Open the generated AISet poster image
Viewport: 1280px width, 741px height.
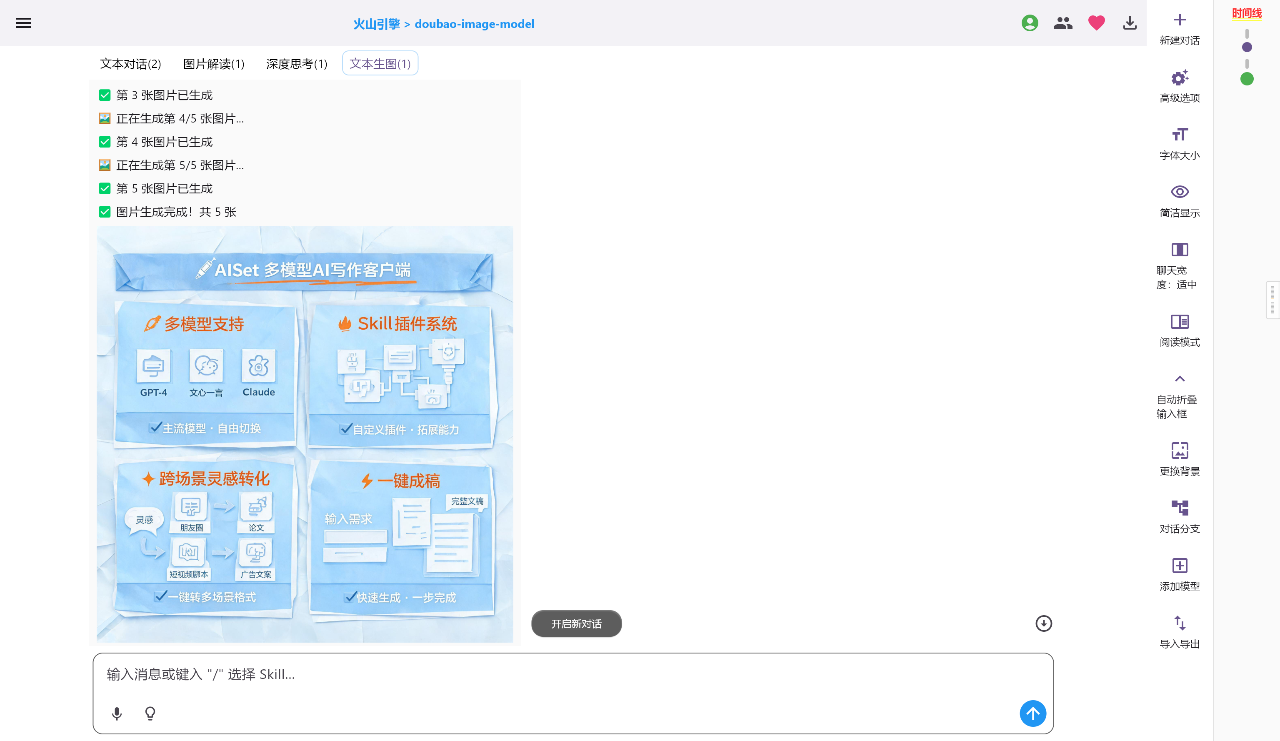coord(305,434)
